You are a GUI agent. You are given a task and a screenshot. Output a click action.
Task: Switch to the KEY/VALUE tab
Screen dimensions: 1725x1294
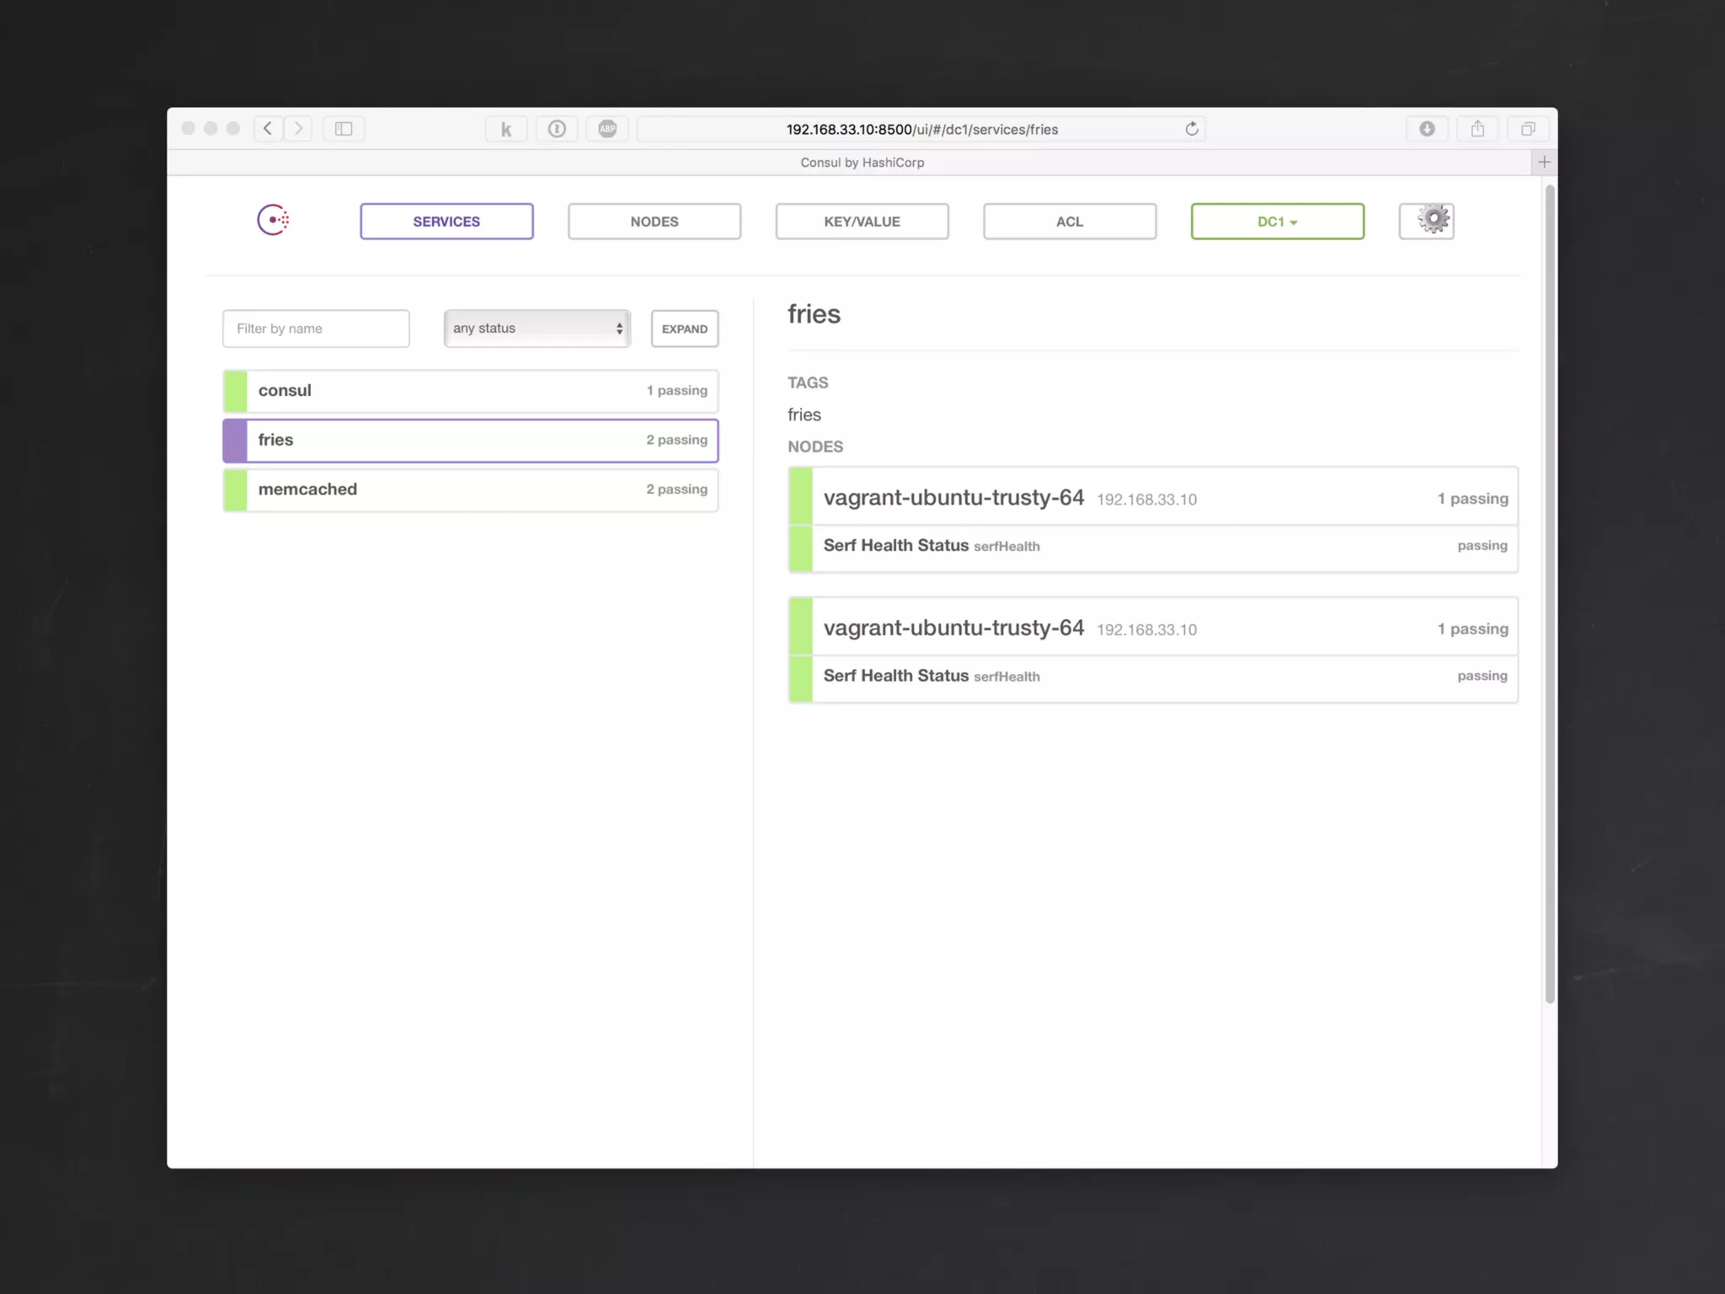[x=862, y=222]
